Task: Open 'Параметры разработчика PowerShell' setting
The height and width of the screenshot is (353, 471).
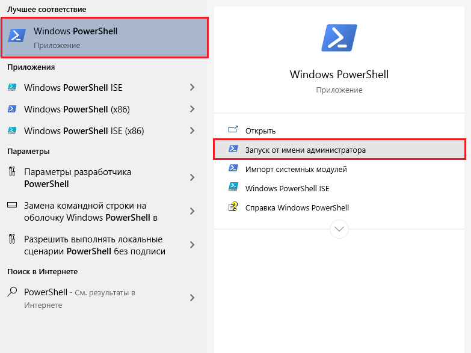Action: [103, 177]
